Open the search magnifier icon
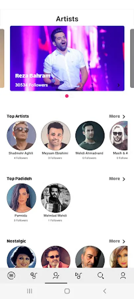Viewport: 134px width, 299px height. click(101, 275)
